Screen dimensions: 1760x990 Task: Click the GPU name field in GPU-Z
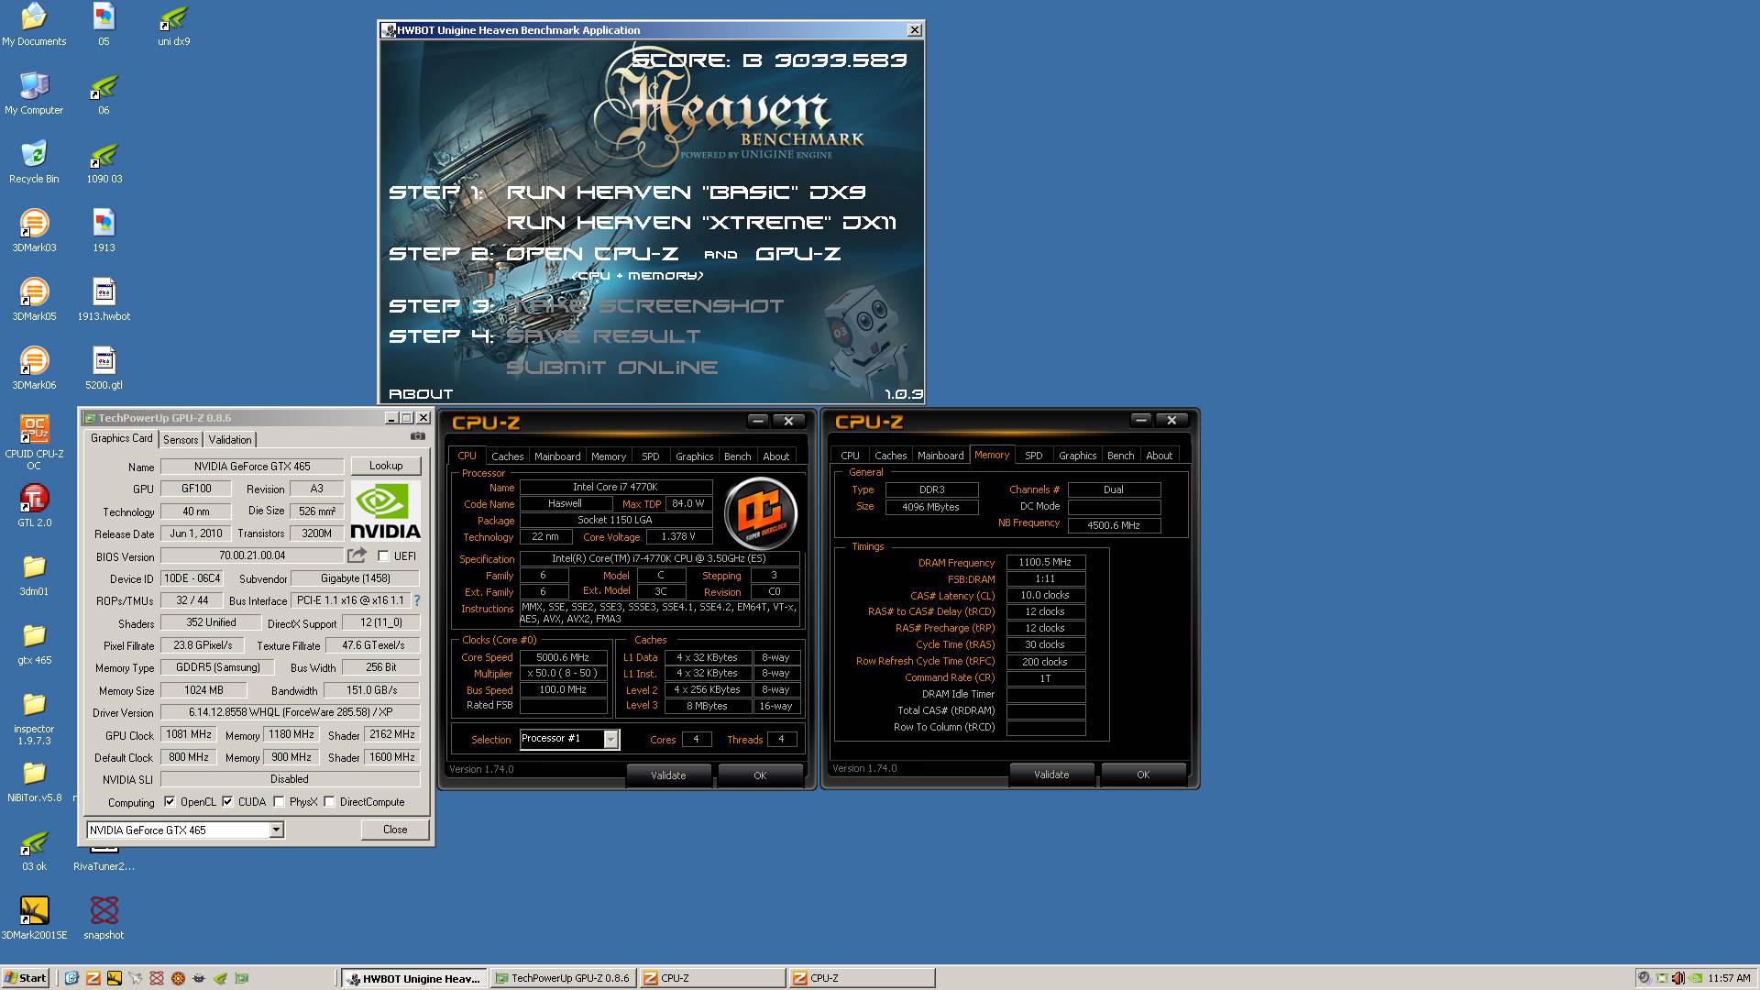(252, 467)
